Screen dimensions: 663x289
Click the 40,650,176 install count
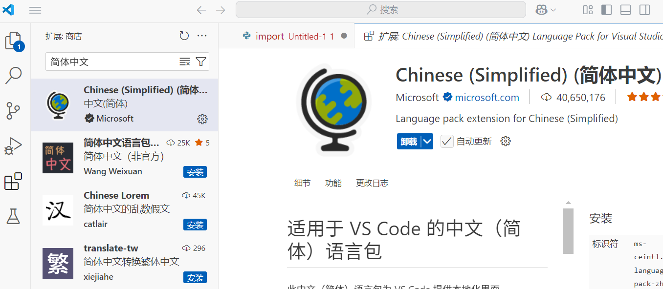point(574,98)
